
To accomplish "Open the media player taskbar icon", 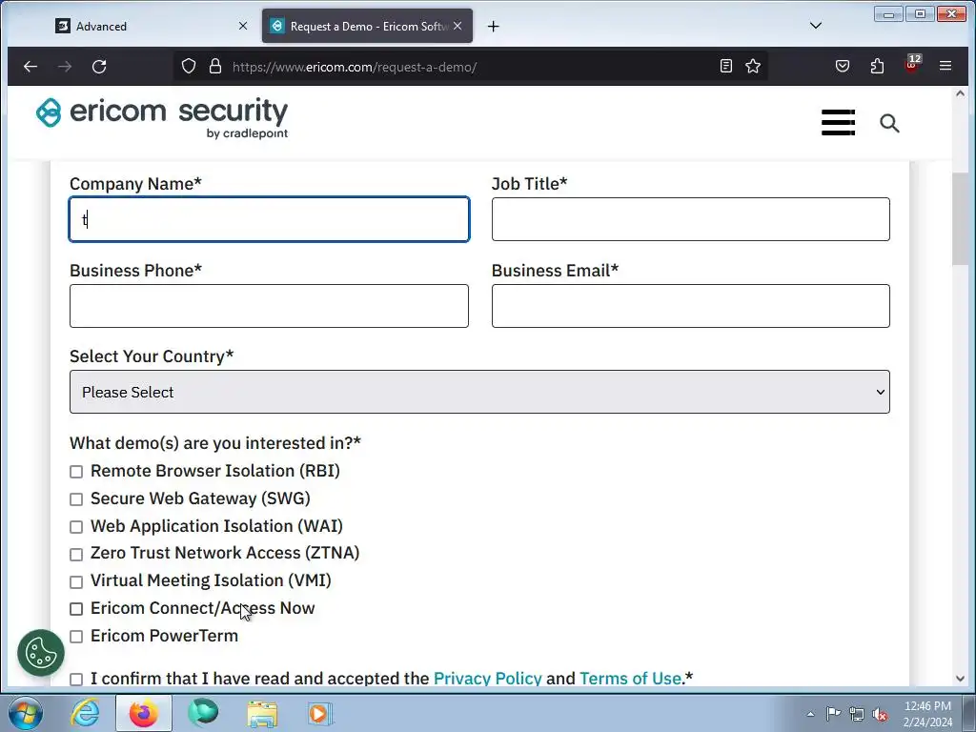I will click(x=320, y=713).
